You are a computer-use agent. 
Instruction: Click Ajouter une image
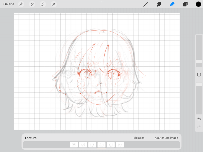point(166,138)
